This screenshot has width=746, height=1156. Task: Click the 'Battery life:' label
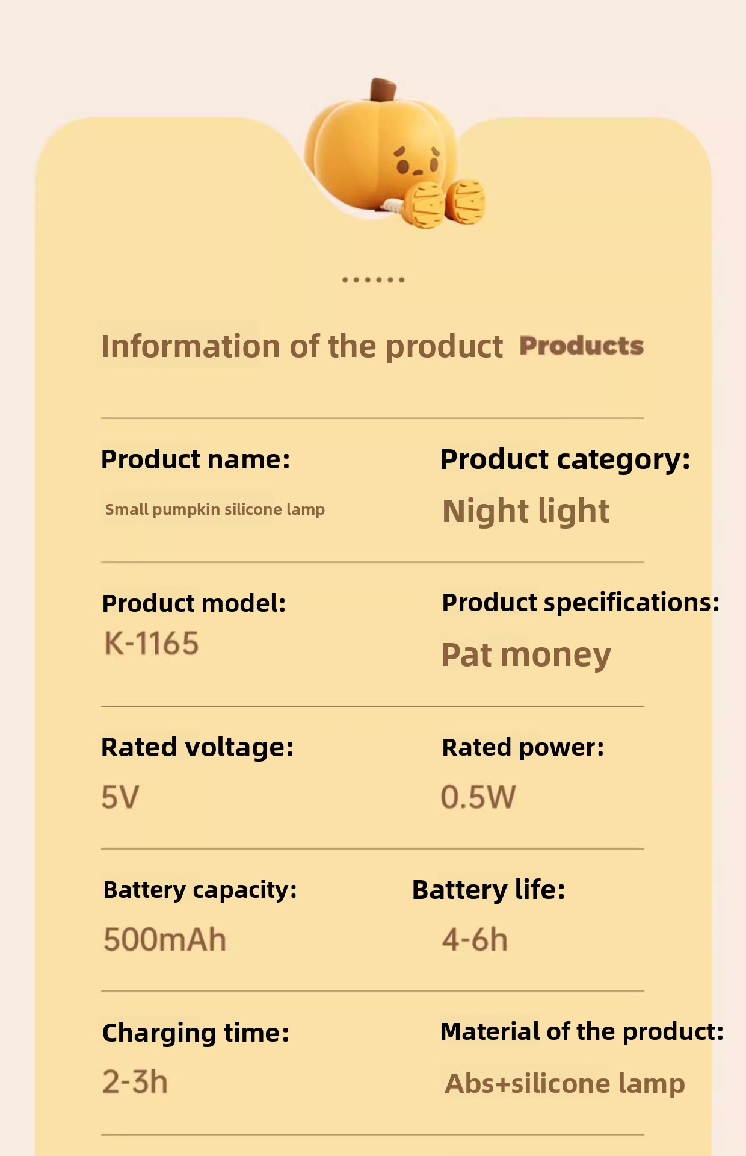[489, 890]
